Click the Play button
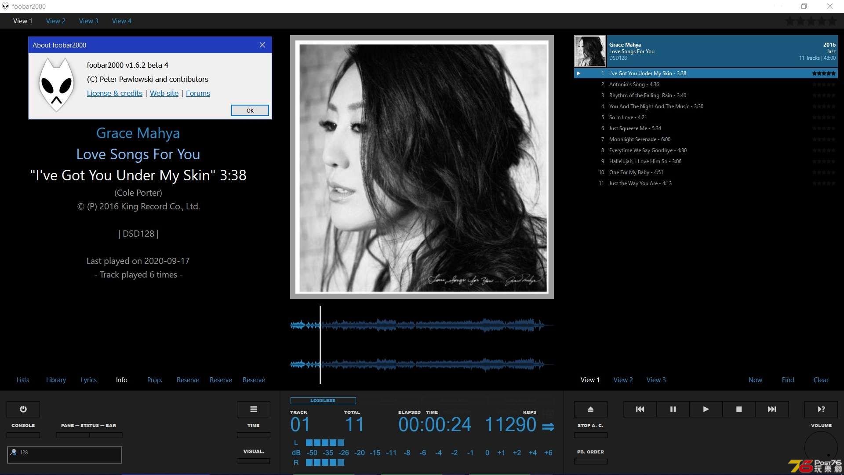The width and height of the screenshot is (844, 475). (706, 409)
